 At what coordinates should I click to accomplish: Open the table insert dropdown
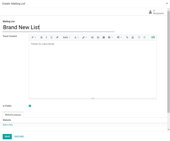click(119, 37)
